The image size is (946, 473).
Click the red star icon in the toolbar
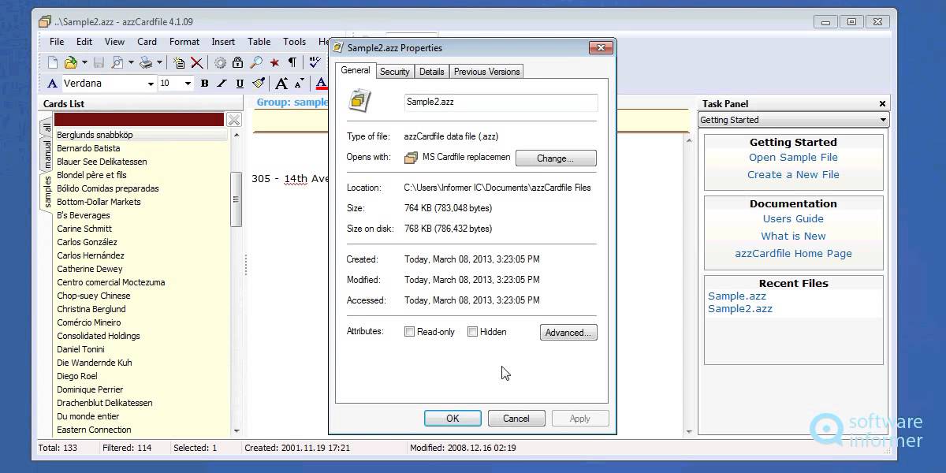[274, 62]
